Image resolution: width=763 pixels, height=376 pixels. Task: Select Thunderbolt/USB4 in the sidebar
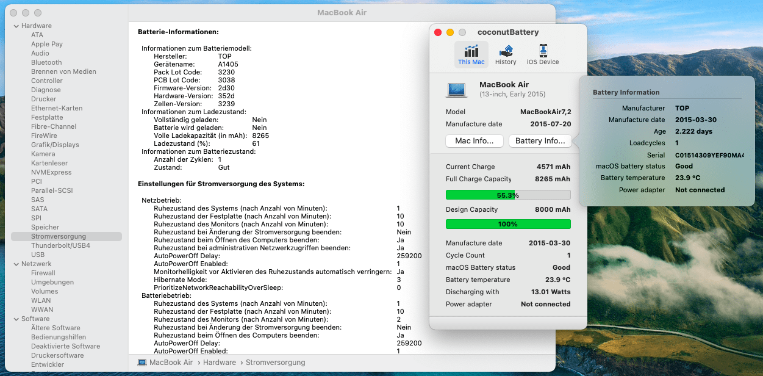[x=60, y=245]
